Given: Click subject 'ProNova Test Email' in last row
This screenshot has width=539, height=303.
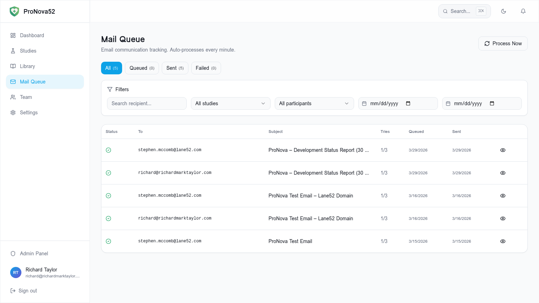Looking at the screenshot, I should tap(290, 241).
